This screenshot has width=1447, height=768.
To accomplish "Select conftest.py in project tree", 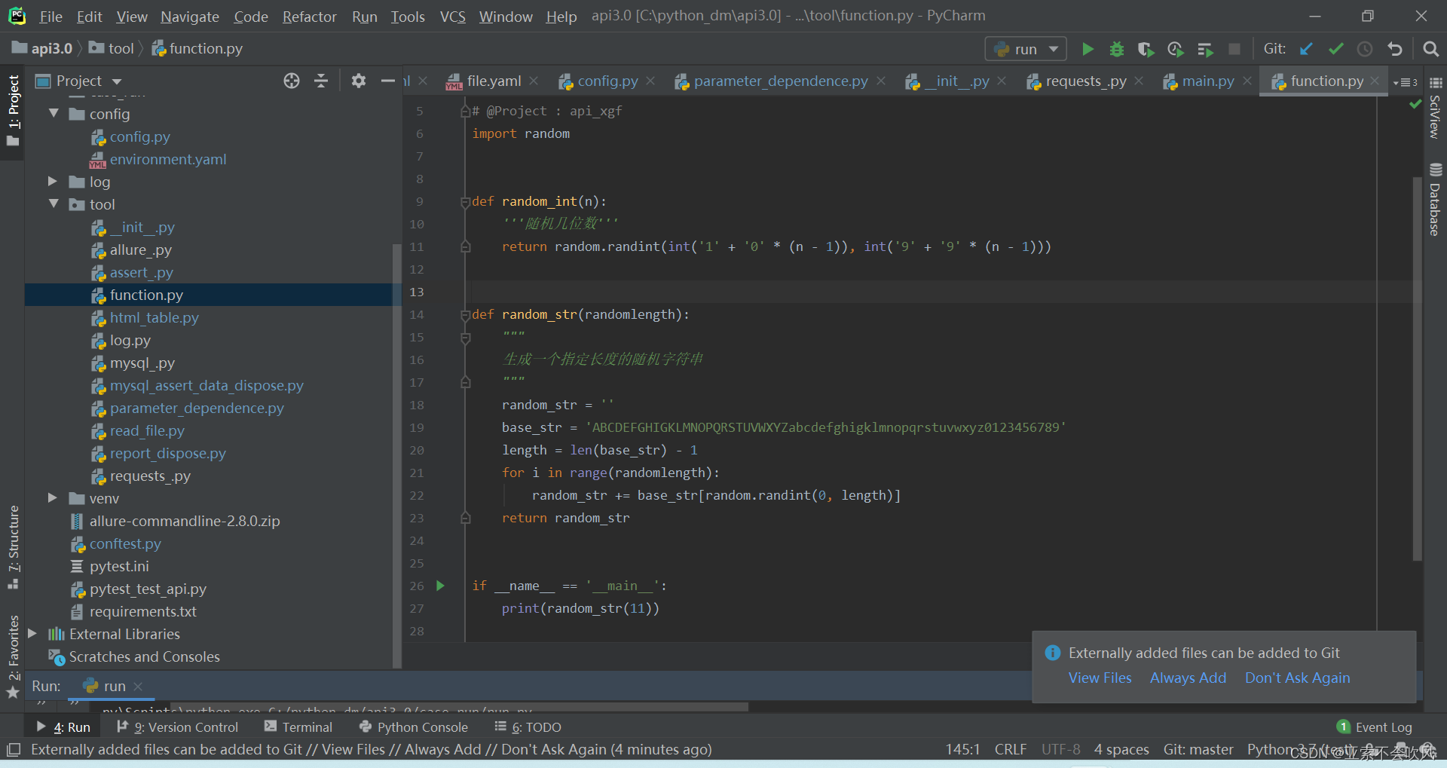I will (125, 543).
